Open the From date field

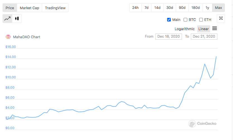(x=169, y=37)
